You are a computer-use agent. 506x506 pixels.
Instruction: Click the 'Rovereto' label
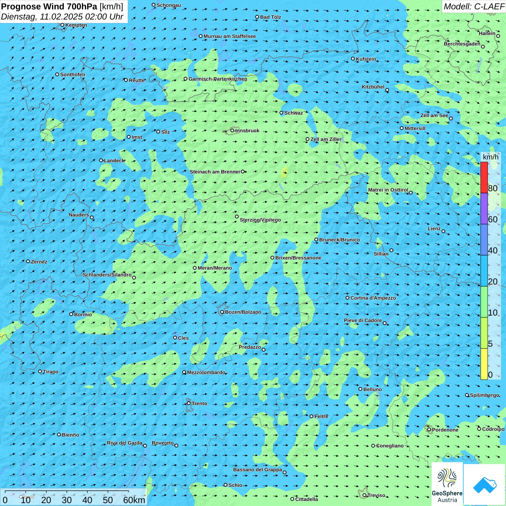coord(163,443)
